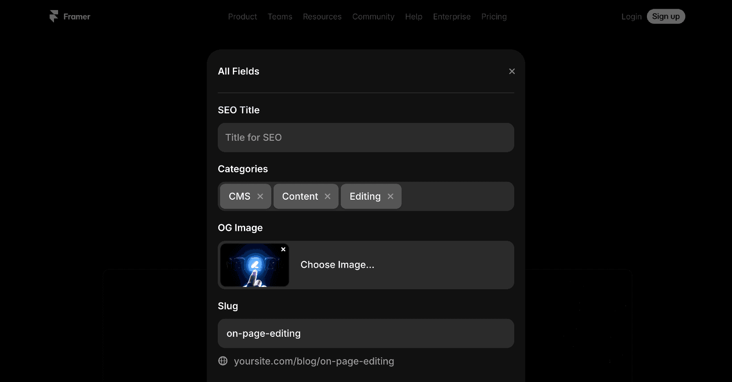Open the Help link
732x382 pixels.
pos(414,17)
